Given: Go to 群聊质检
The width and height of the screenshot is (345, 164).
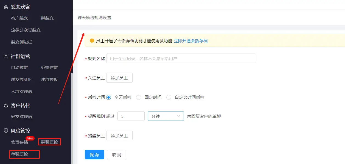Looking at the screenshot, I should pyautogui.click(x=49, y=142).
